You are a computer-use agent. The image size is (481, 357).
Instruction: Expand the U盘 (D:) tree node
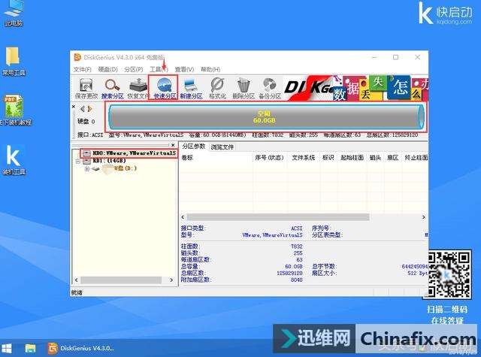click(x=87, y=168)
